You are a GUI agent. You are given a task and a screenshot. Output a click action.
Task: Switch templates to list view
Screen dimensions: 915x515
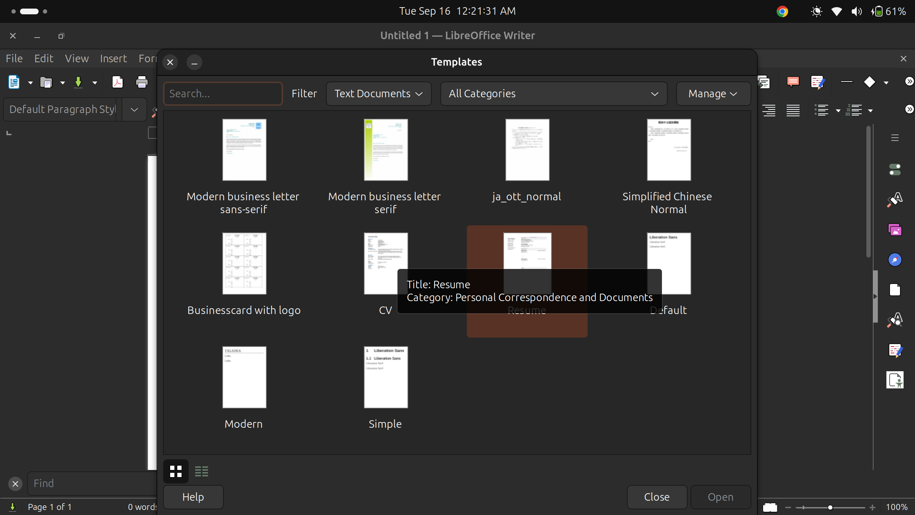pyautogui.click(x=201, y=471)
